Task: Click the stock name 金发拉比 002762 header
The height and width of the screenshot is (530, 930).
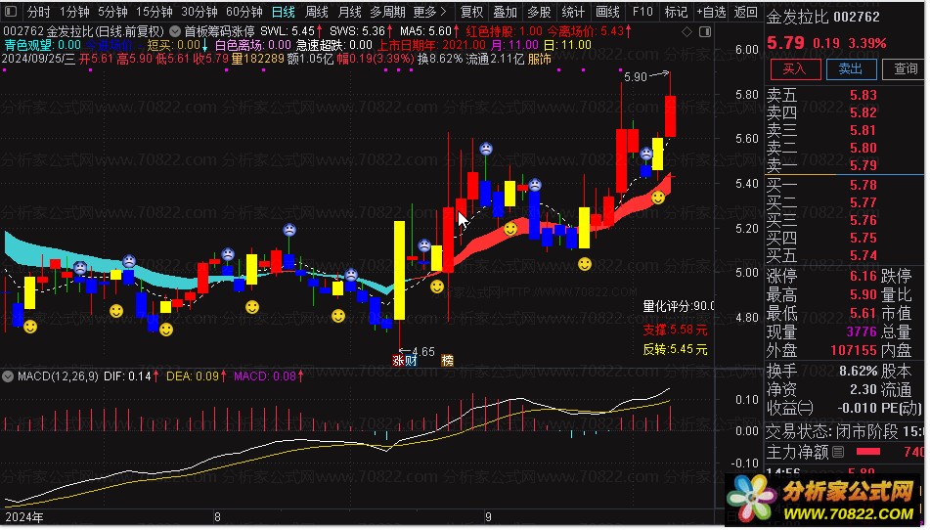Action: (823, 18)
